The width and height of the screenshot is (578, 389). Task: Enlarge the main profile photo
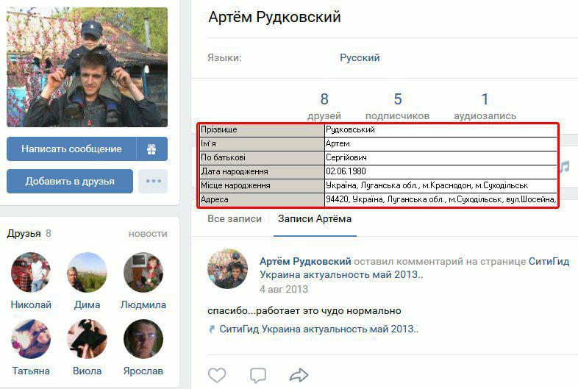tap(87, 67)
